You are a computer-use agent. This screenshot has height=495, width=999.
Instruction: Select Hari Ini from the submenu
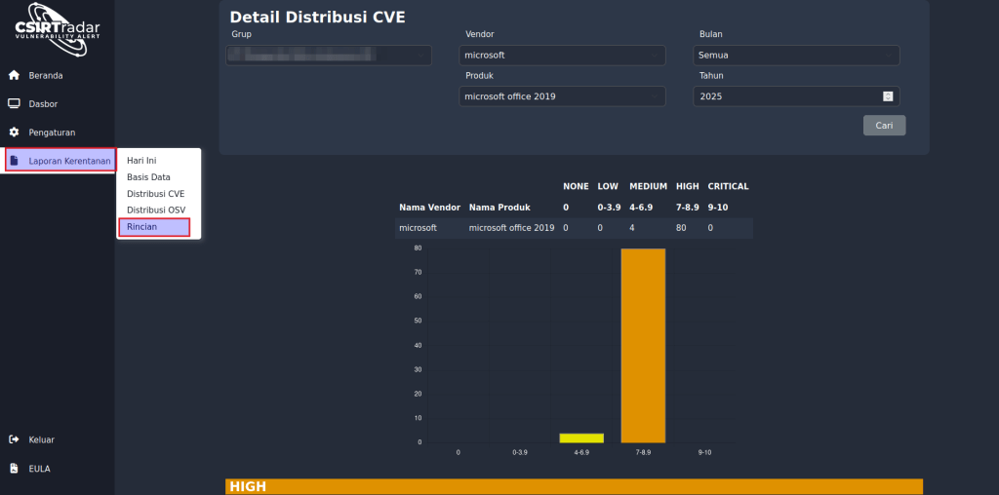coord(141,161)
